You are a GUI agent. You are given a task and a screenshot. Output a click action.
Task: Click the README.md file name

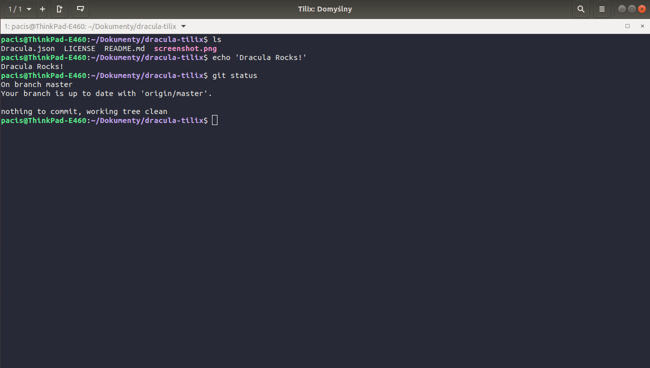pos(124,48)
